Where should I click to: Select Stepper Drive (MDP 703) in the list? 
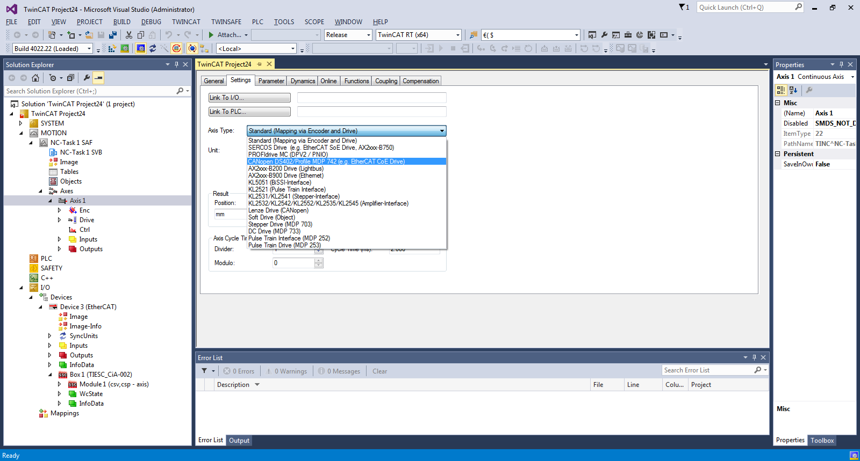(x=346, y=224)
